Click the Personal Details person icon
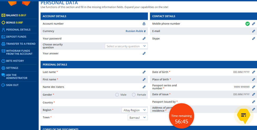Image resolution: width=257 pixels, height=130 pixels. [3, 30]
